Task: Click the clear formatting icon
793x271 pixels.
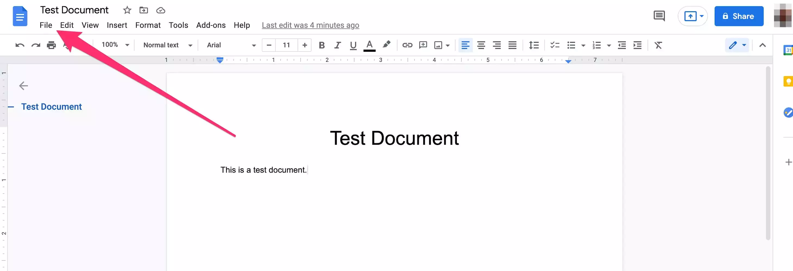Action: coord(658,46)
